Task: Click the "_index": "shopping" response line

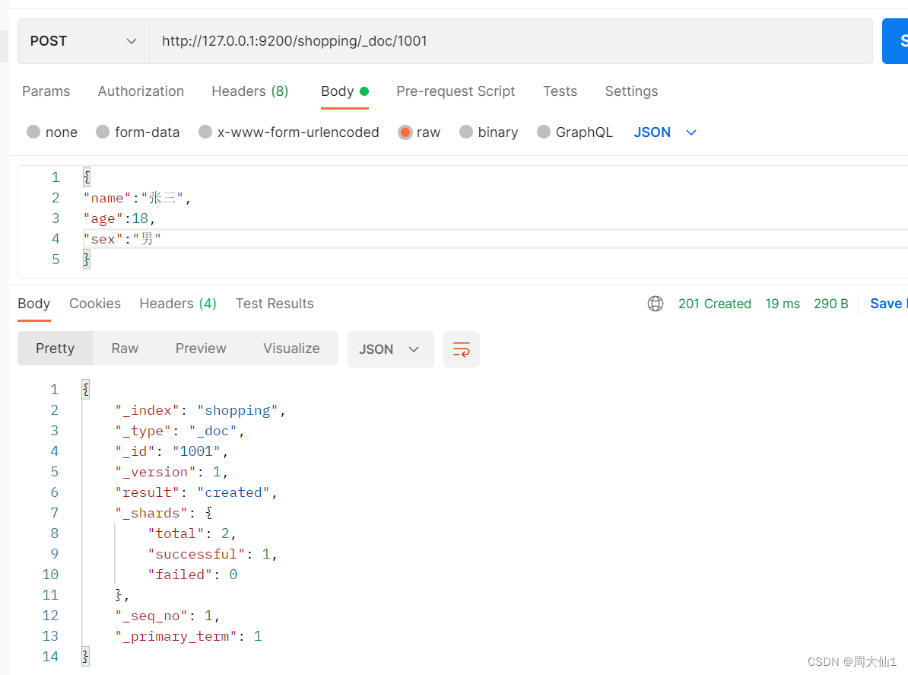Action: (x=200, y=410)
